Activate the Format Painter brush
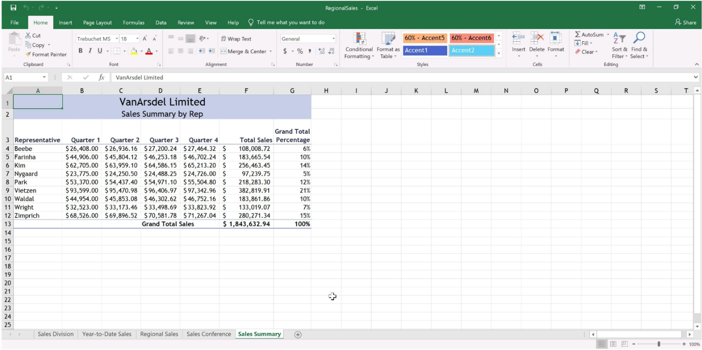Screen dimensions: 702x350 point(46,55)
